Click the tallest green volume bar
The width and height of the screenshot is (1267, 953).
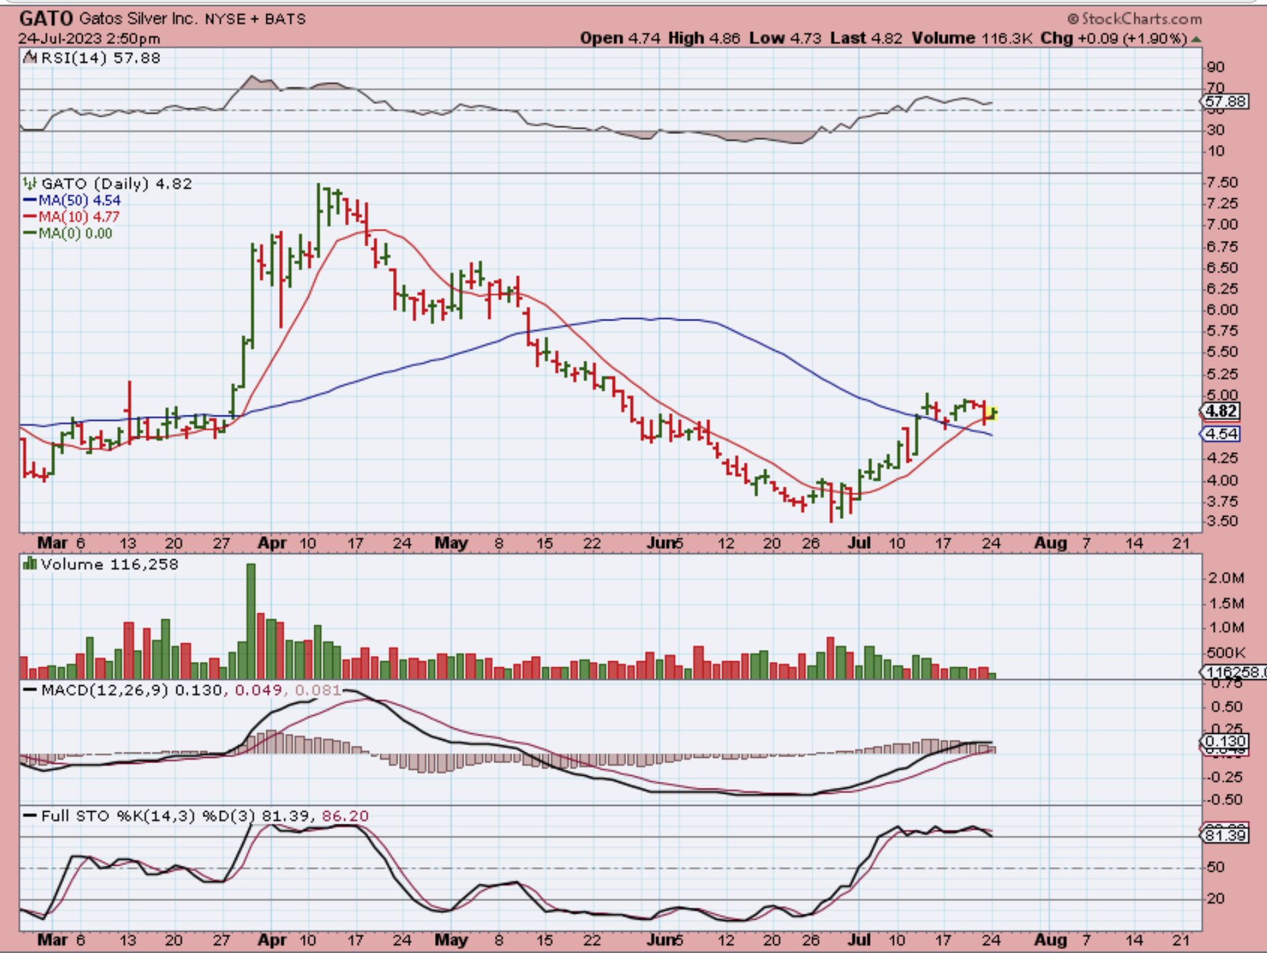tap(251, 621)
